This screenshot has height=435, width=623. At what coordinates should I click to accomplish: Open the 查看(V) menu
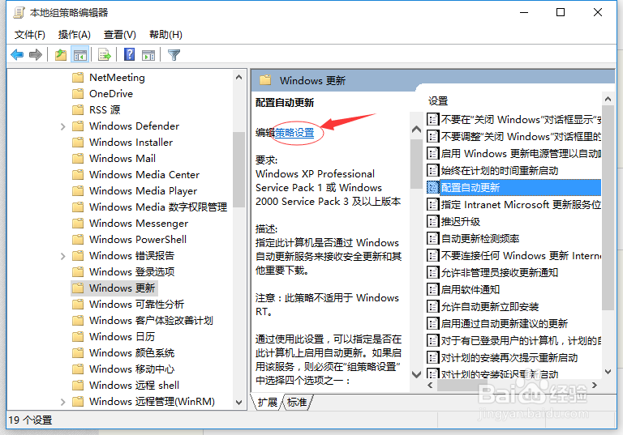(119, 35)
